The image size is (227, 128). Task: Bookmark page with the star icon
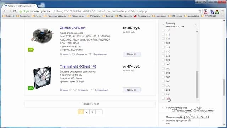coord(200,11)
